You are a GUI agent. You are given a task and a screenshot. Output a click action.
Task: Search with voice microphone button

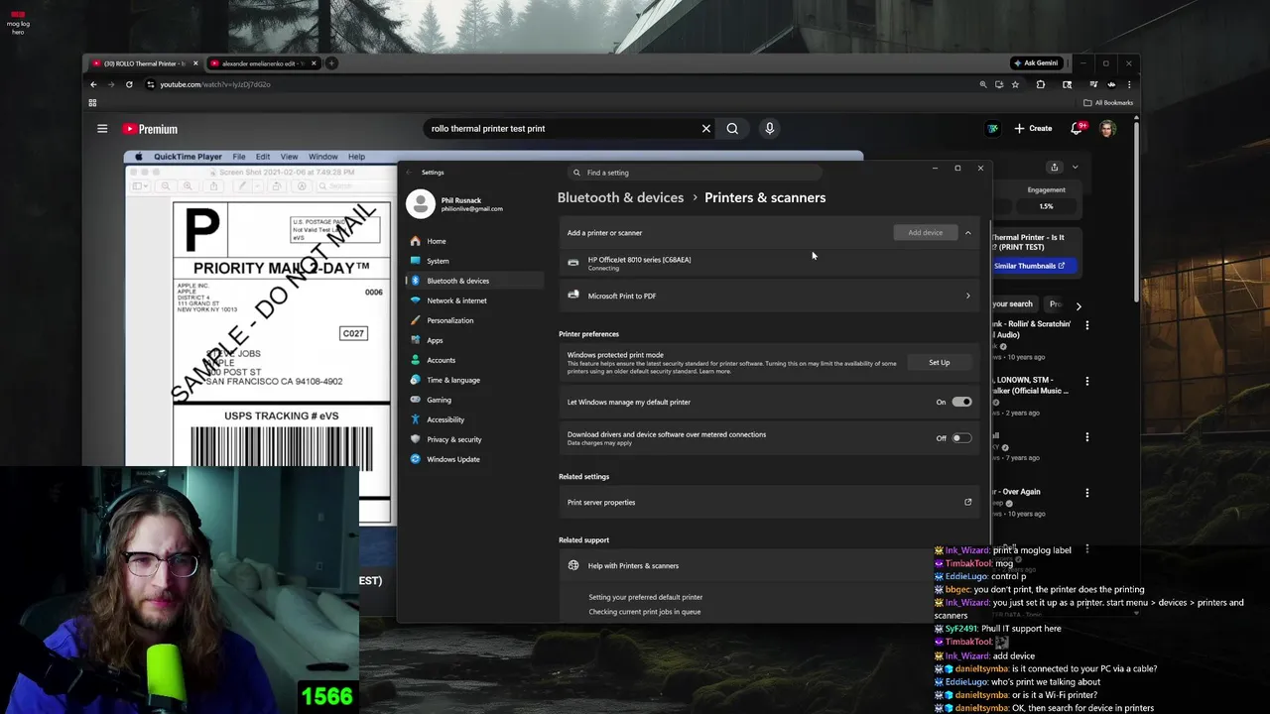[x=769, y=128]
